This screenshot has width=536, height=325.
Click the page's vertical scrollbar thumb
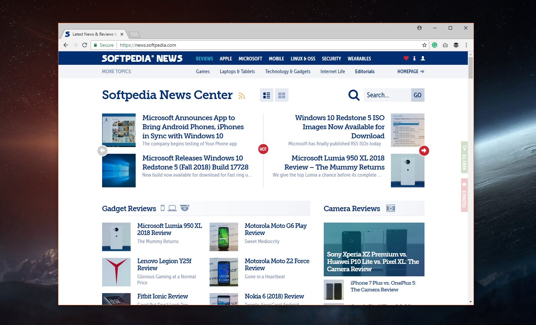pos(471,68)
